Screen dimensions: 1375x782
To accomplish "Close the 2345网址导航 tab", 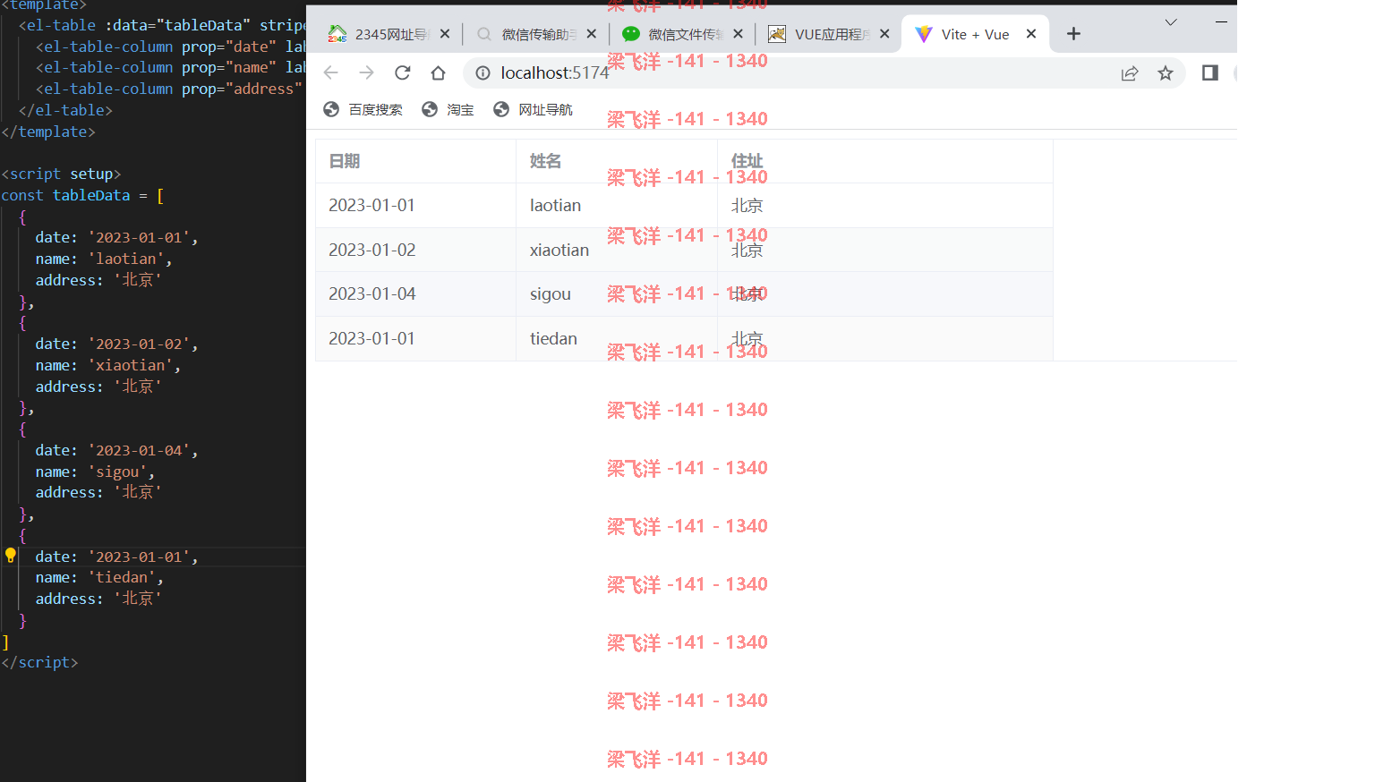I will click(x=445, y=34).
